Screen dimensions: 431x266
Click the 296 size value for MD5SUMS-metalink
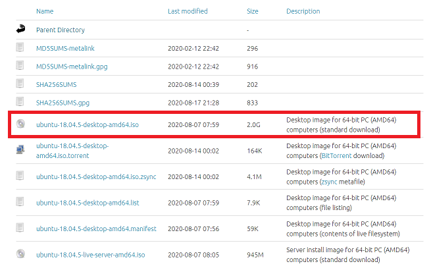[x=252, y=49]
